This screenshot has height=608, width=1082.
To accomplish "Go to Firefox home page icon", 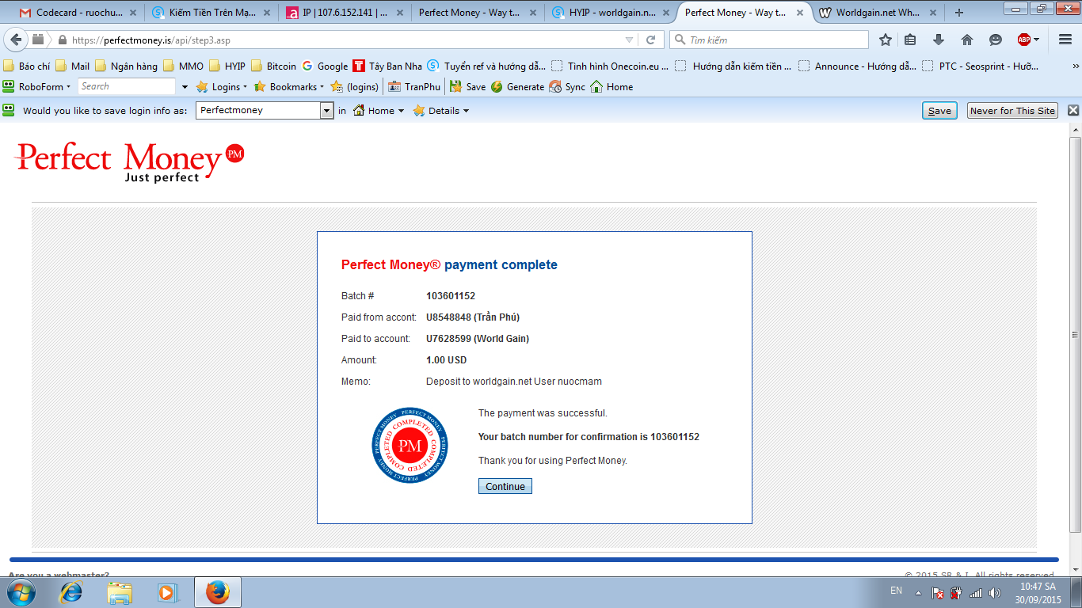I will click(x=967, y=40).
